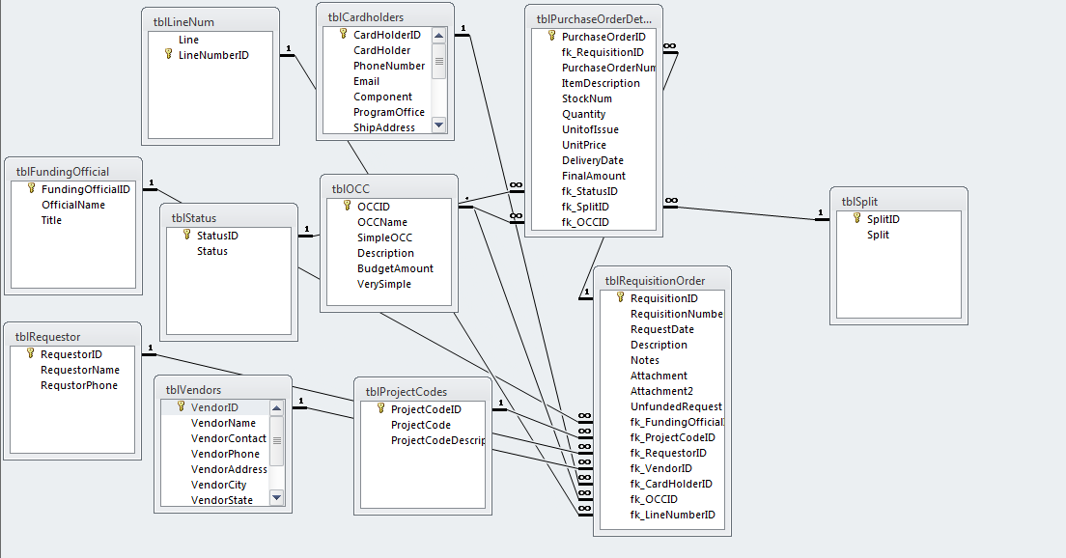Screen dimensions: 1066x558
Task: Select the tblProjectCodes table title
Action: click(407, 392)
